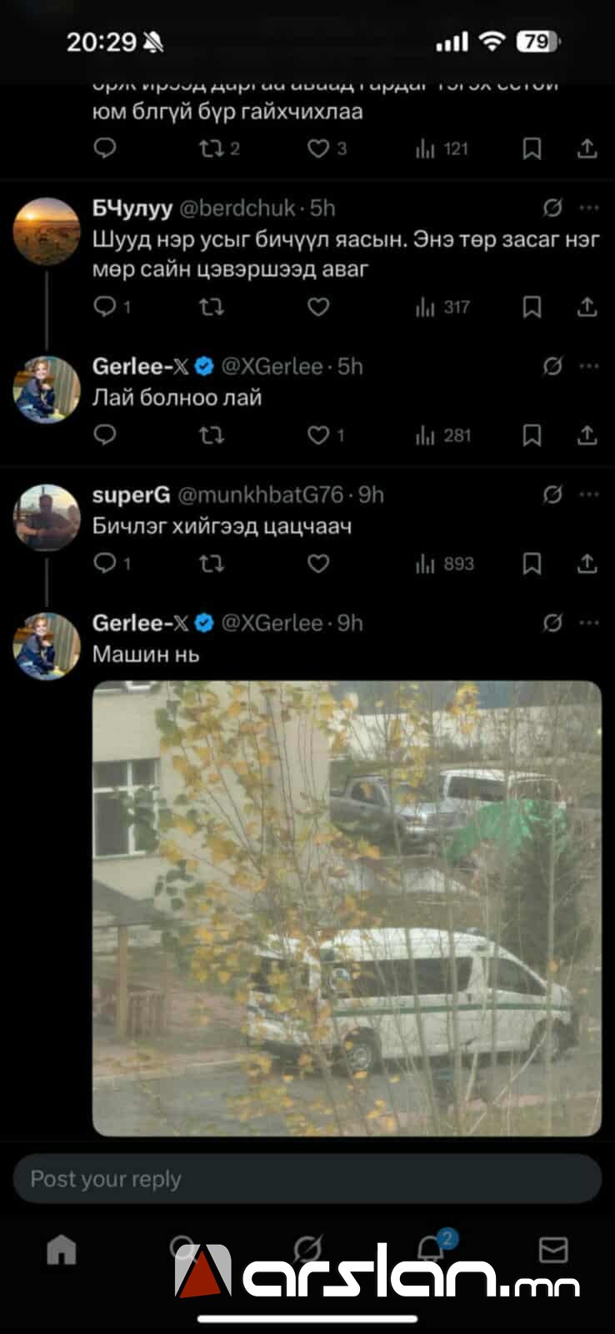This screenshot has height=1334, width=615.
Task: Open more options on superG's post
Action: (x=589, y=495)
